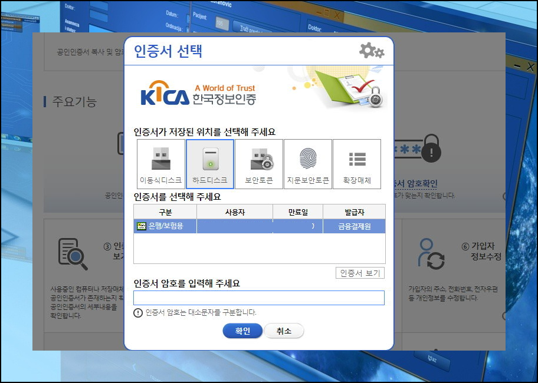
Task: Click the certificate icon in 은행/보험용 row
Action: tap(142, 226)
